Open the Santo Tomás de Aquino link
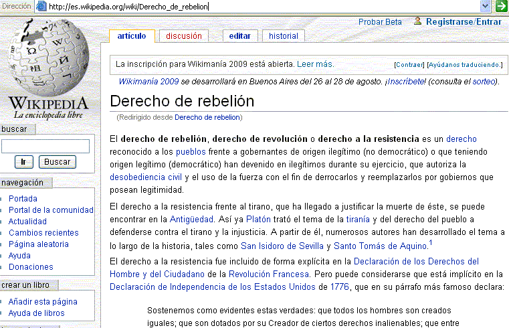Viewport: 509px width, 328px height. [x=380, y=246]
